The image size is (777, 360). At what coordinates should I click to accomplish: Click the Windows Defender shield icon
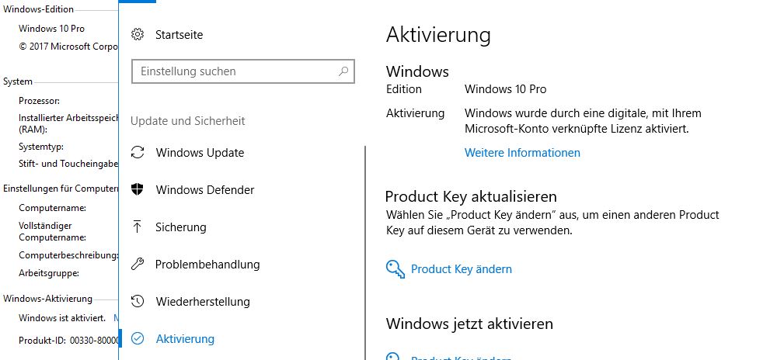coord(138,190)
